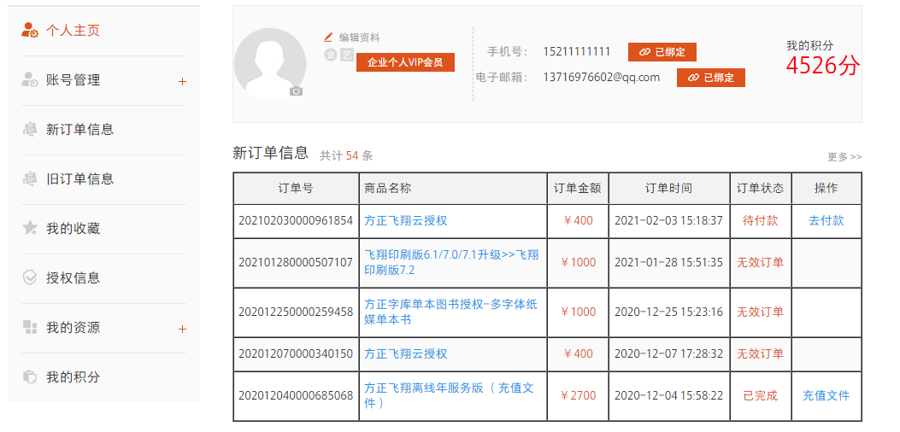Open 我的收藏 in sidebar

click(73, 228)
